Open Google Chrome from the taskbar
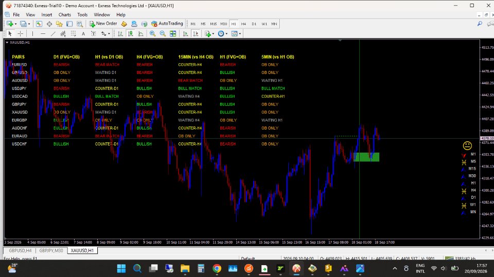 217,268
